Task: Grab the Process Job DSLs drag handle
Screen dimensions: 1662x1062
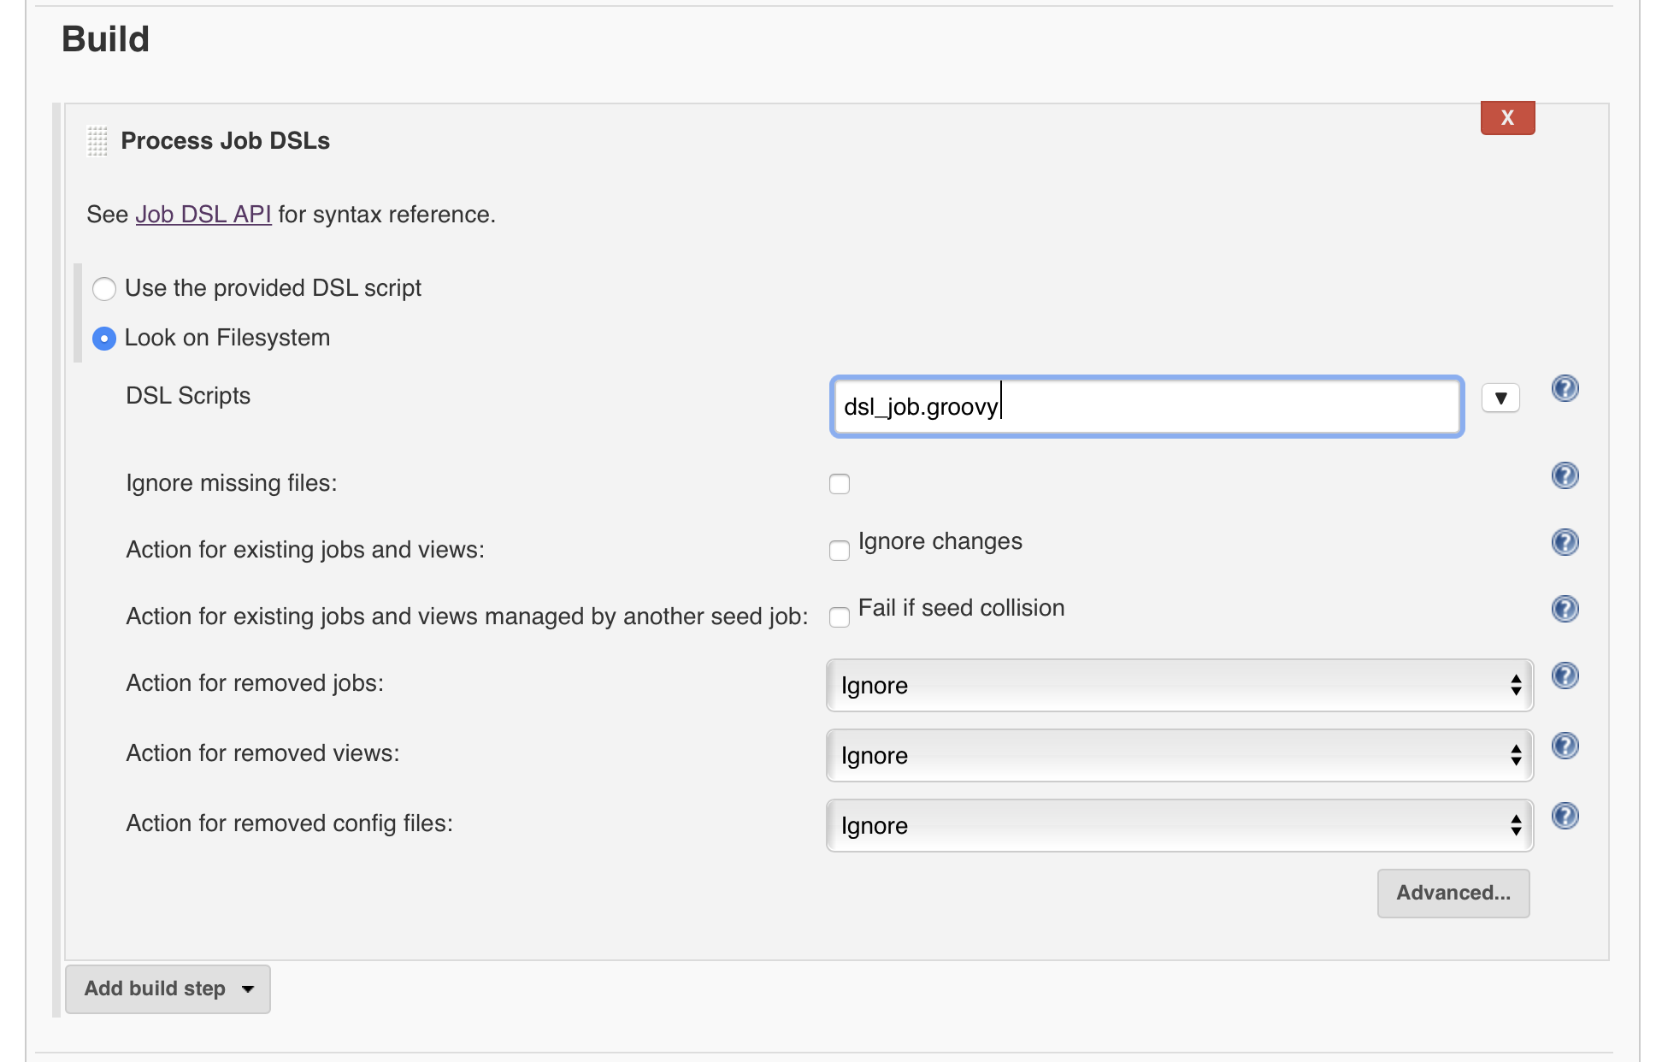Action: click(x=97, y=141)
